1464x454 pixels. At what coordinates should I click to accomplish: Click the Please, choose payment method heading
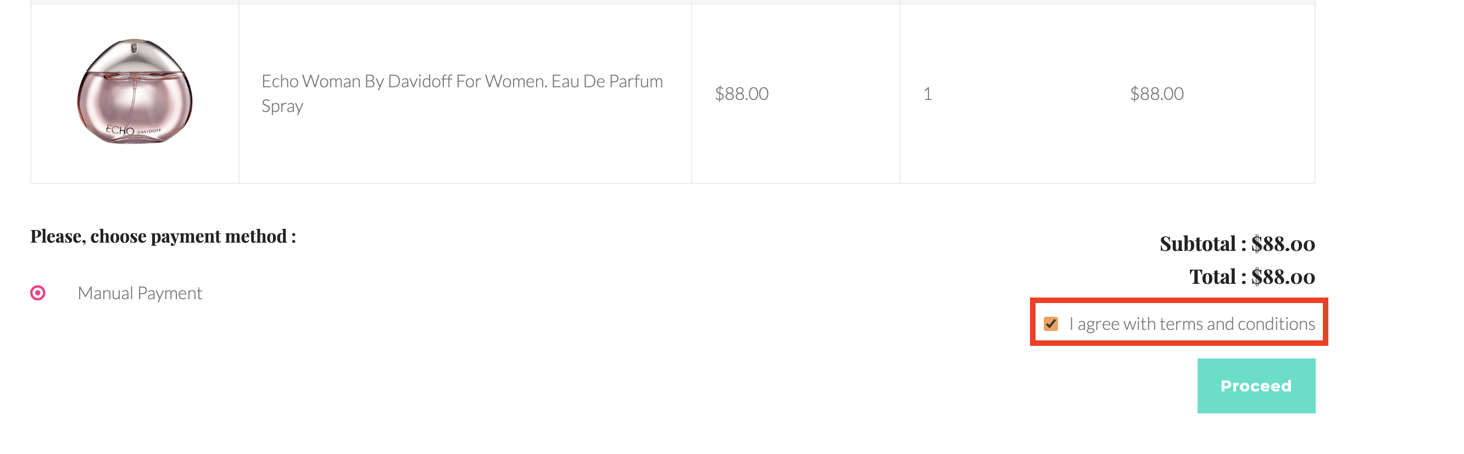[x=163, y=236]
